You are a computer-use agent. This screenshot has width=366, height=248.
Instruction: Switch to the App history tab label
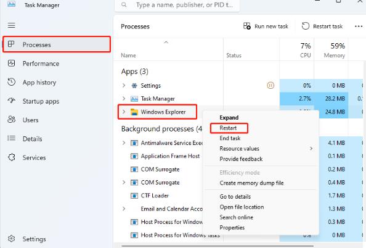point(39,83)
